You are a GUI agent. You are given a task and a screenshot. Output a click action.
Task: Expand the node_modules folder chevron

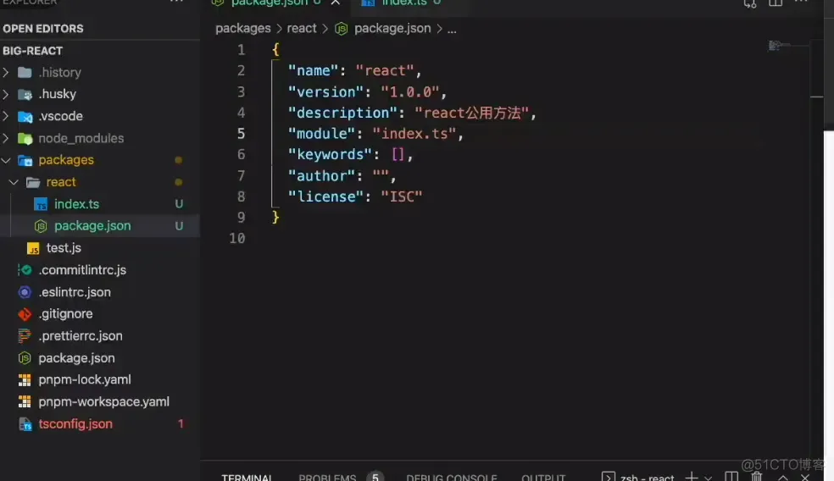click(x=6, y=138)
